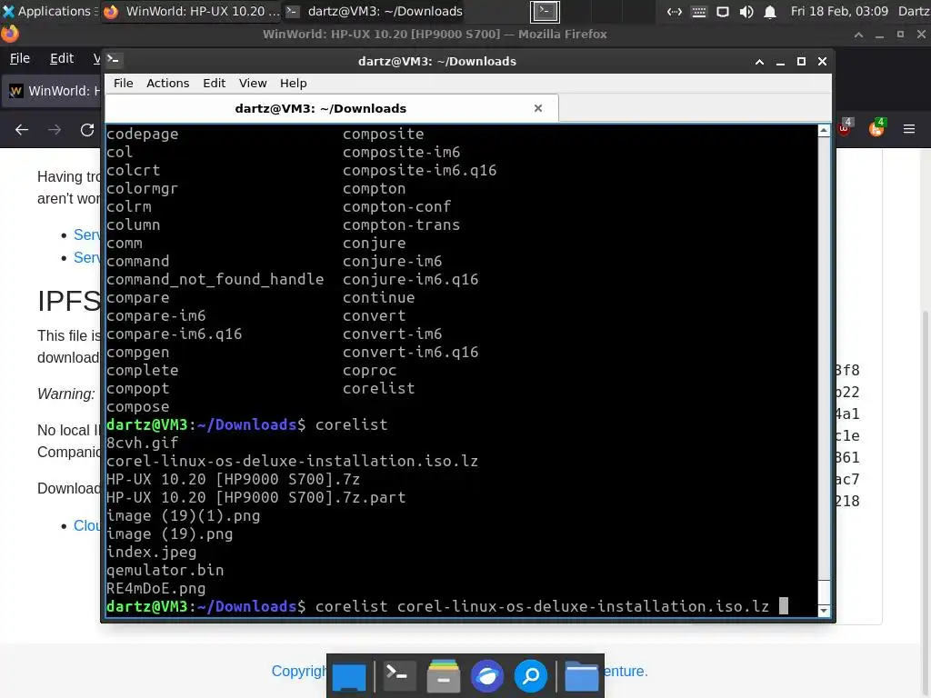Click the workspace switcher terminal thumbnail
Viewport: 931px width, 698px height.
[545, 11]
